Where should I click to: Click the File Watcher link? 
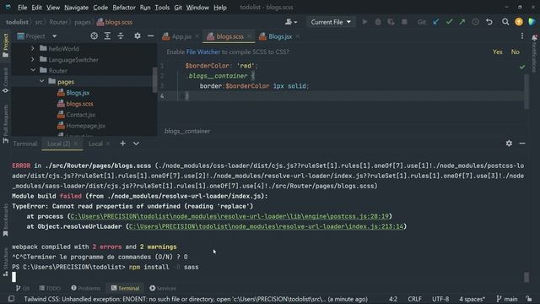(202, 52)
